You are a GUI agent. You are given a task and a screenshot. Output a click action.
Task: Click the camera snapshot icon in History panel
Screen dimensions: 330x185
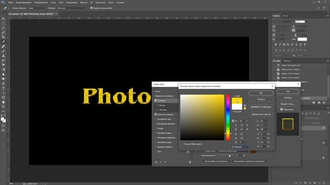pos(319,102)
